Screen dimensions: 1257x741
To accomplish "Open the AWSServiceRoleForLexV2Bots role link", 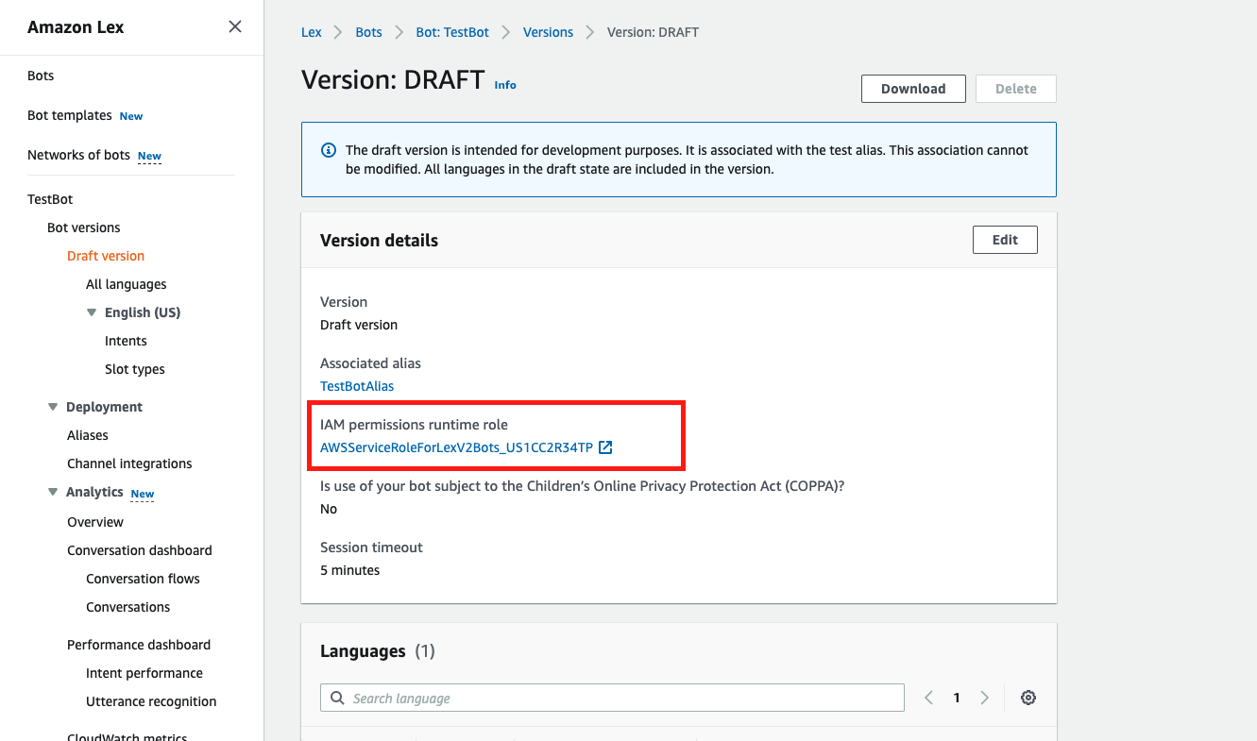I will 457,447.
